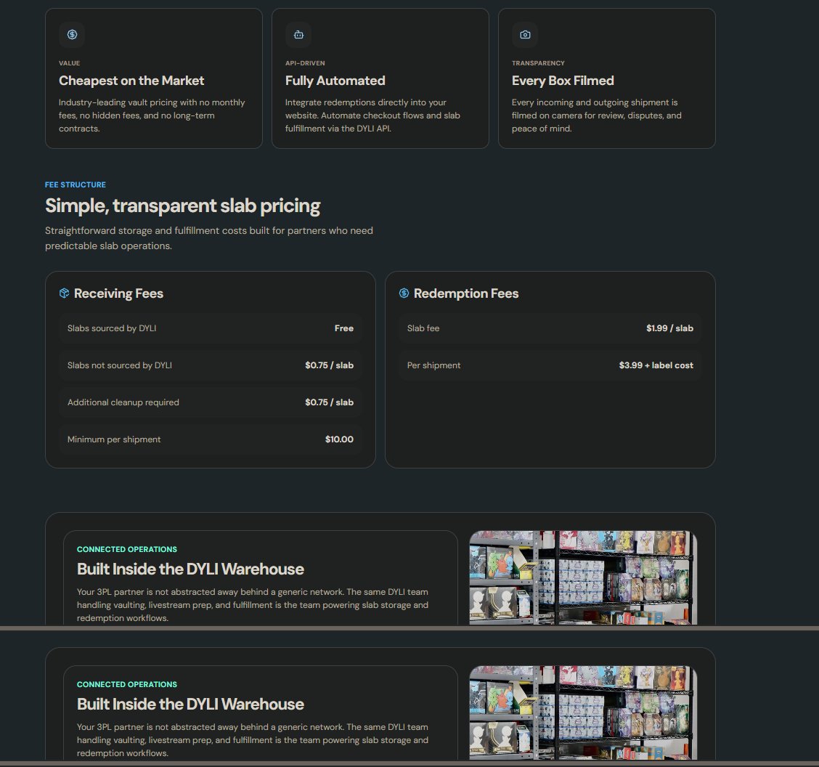The image size is (819, 767).
Task: Click the dollar icon on the Value card
Action: point(72,34)
